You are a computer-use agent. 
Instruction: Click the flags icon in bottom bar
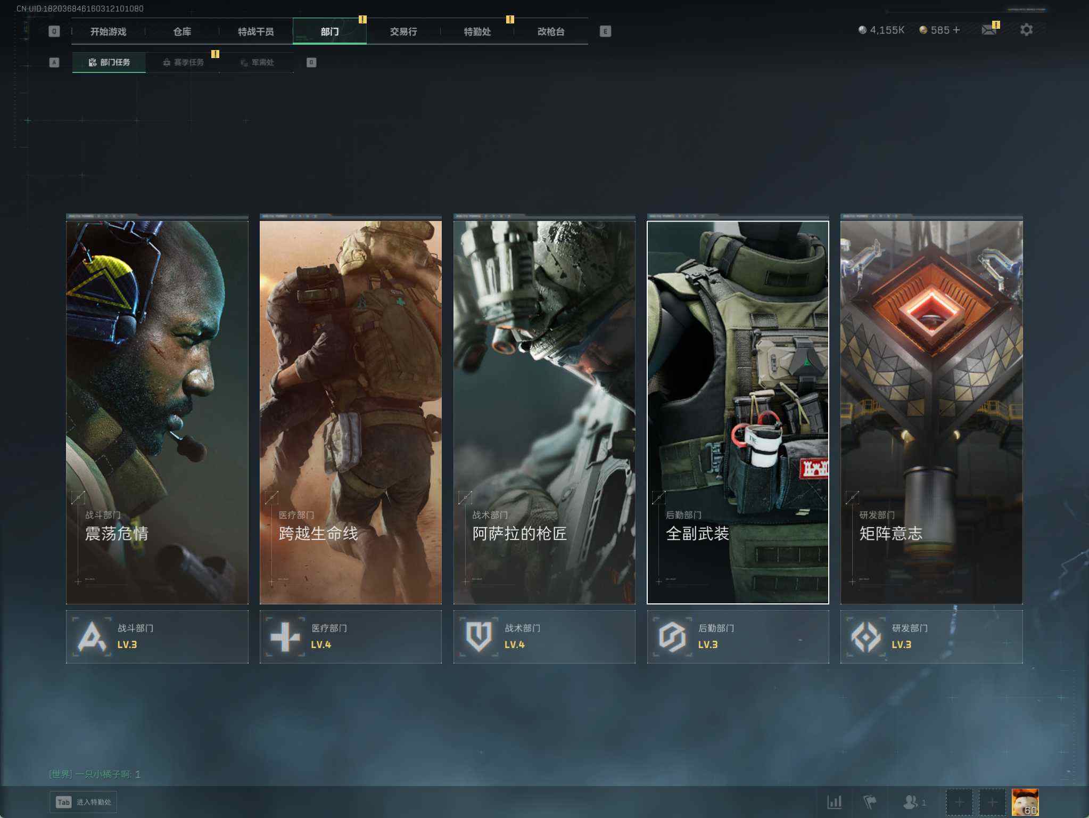870,801
